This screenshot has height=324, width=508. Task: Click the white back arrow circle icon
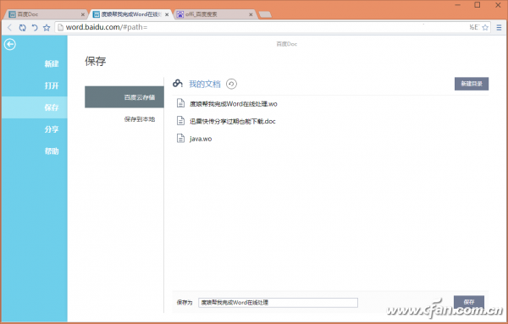tap(9, 44)
